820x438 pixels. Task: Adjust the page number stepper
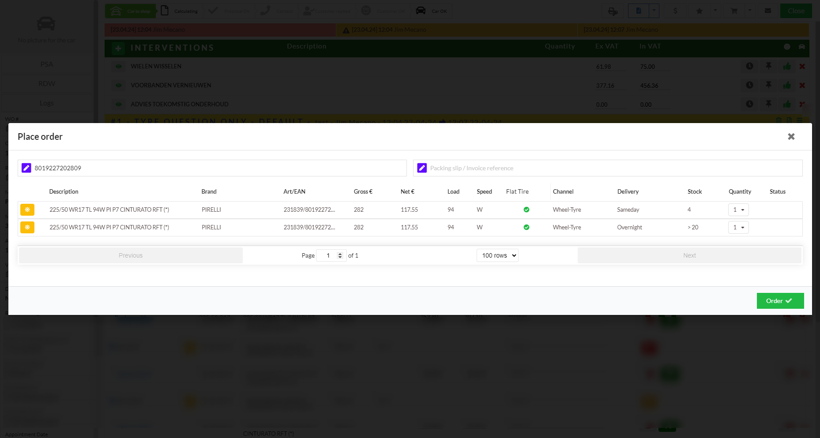340,255
